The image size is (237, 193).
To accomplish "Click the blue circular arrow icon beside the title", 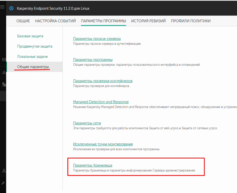I will click(x=12, y=8).
